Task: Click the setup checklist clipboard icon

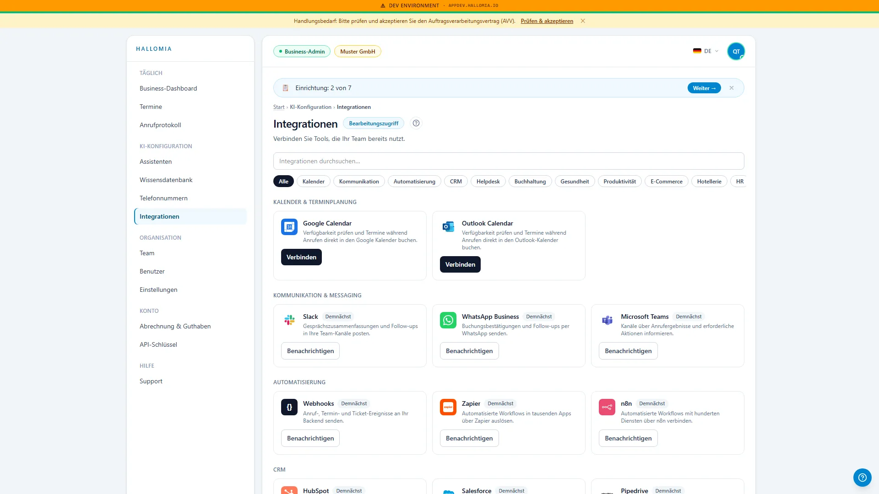Action: pyautogui.click(x=285, y=88)
